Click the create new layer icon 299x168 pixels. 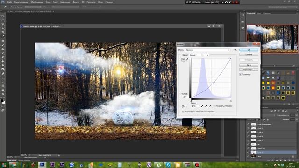(290, 161)
